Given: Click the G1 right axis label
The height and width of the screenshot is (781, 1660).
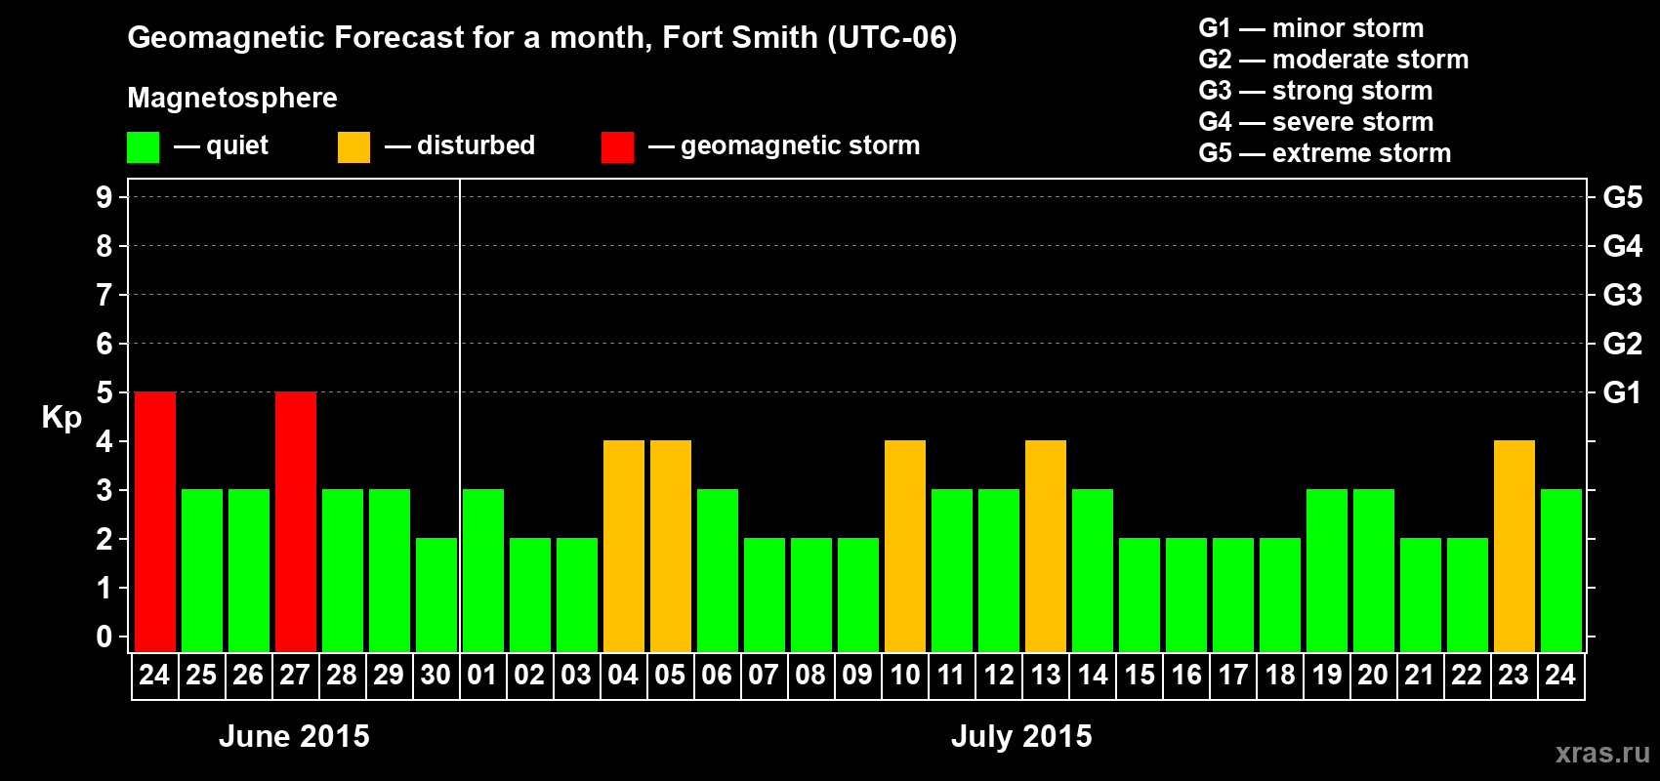Looking at the screenshot, I should point(1623,392).
